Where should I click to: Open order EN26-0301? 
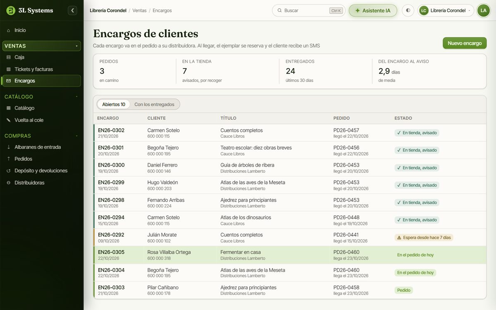point(111,148)
